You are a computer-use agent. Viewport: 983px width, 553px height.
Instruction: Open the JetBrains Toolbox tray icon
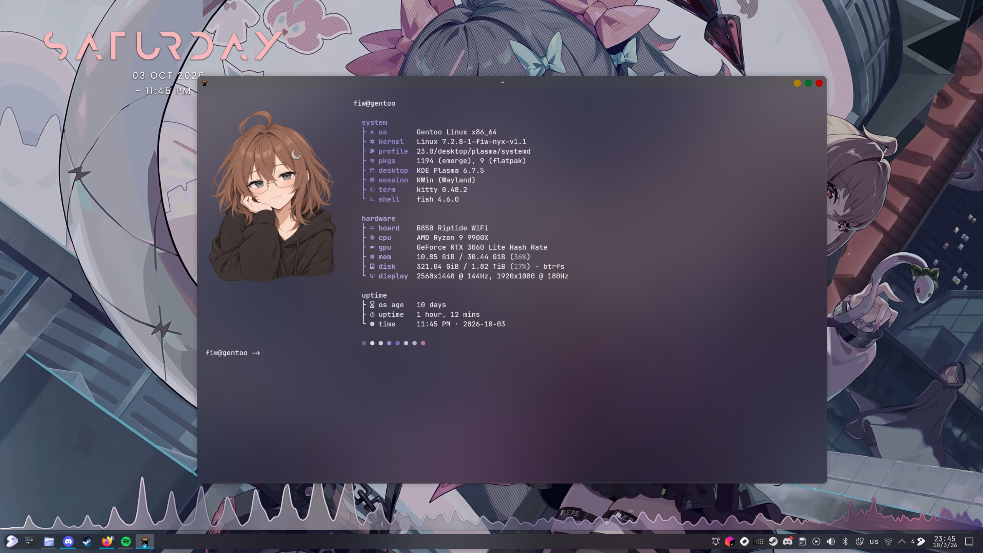tap(730, 541)
